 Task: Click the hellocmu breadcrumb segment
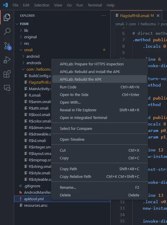(x=148, y=24)
